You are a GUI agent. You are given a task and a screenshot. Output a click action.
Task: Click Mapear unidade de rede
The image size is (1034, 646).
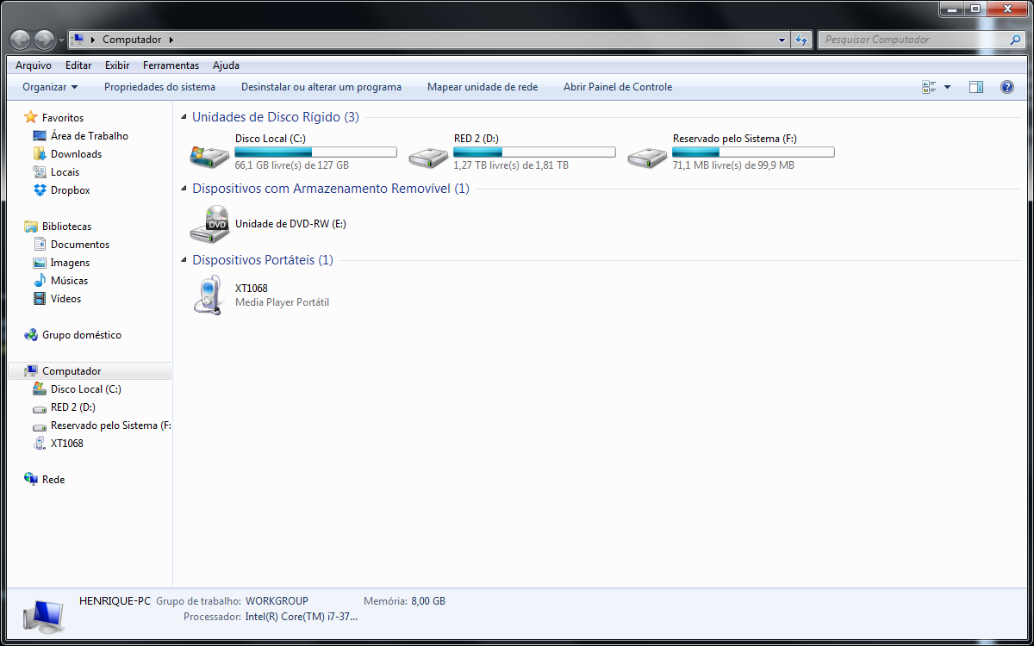point(483,87)
